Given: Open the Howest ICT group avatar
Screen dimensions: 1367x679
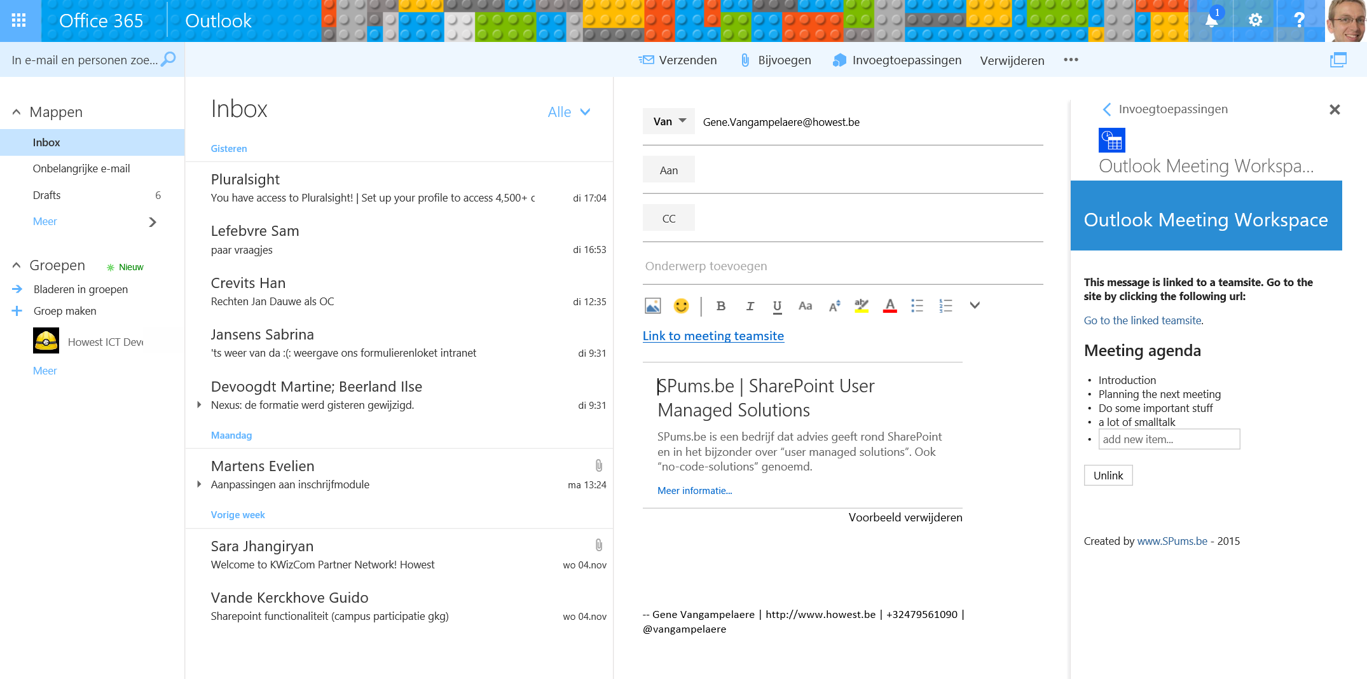Looking at the screenshot, I should (46, 341).
